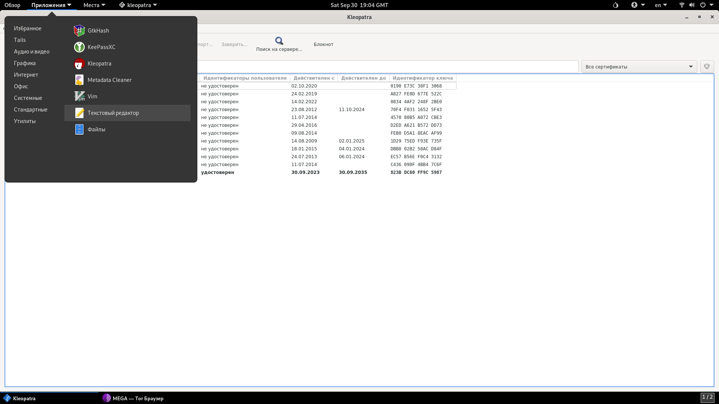Select the Системные category
The height and width of the screenshot is (404, 719).
click(x=28, y=98)
